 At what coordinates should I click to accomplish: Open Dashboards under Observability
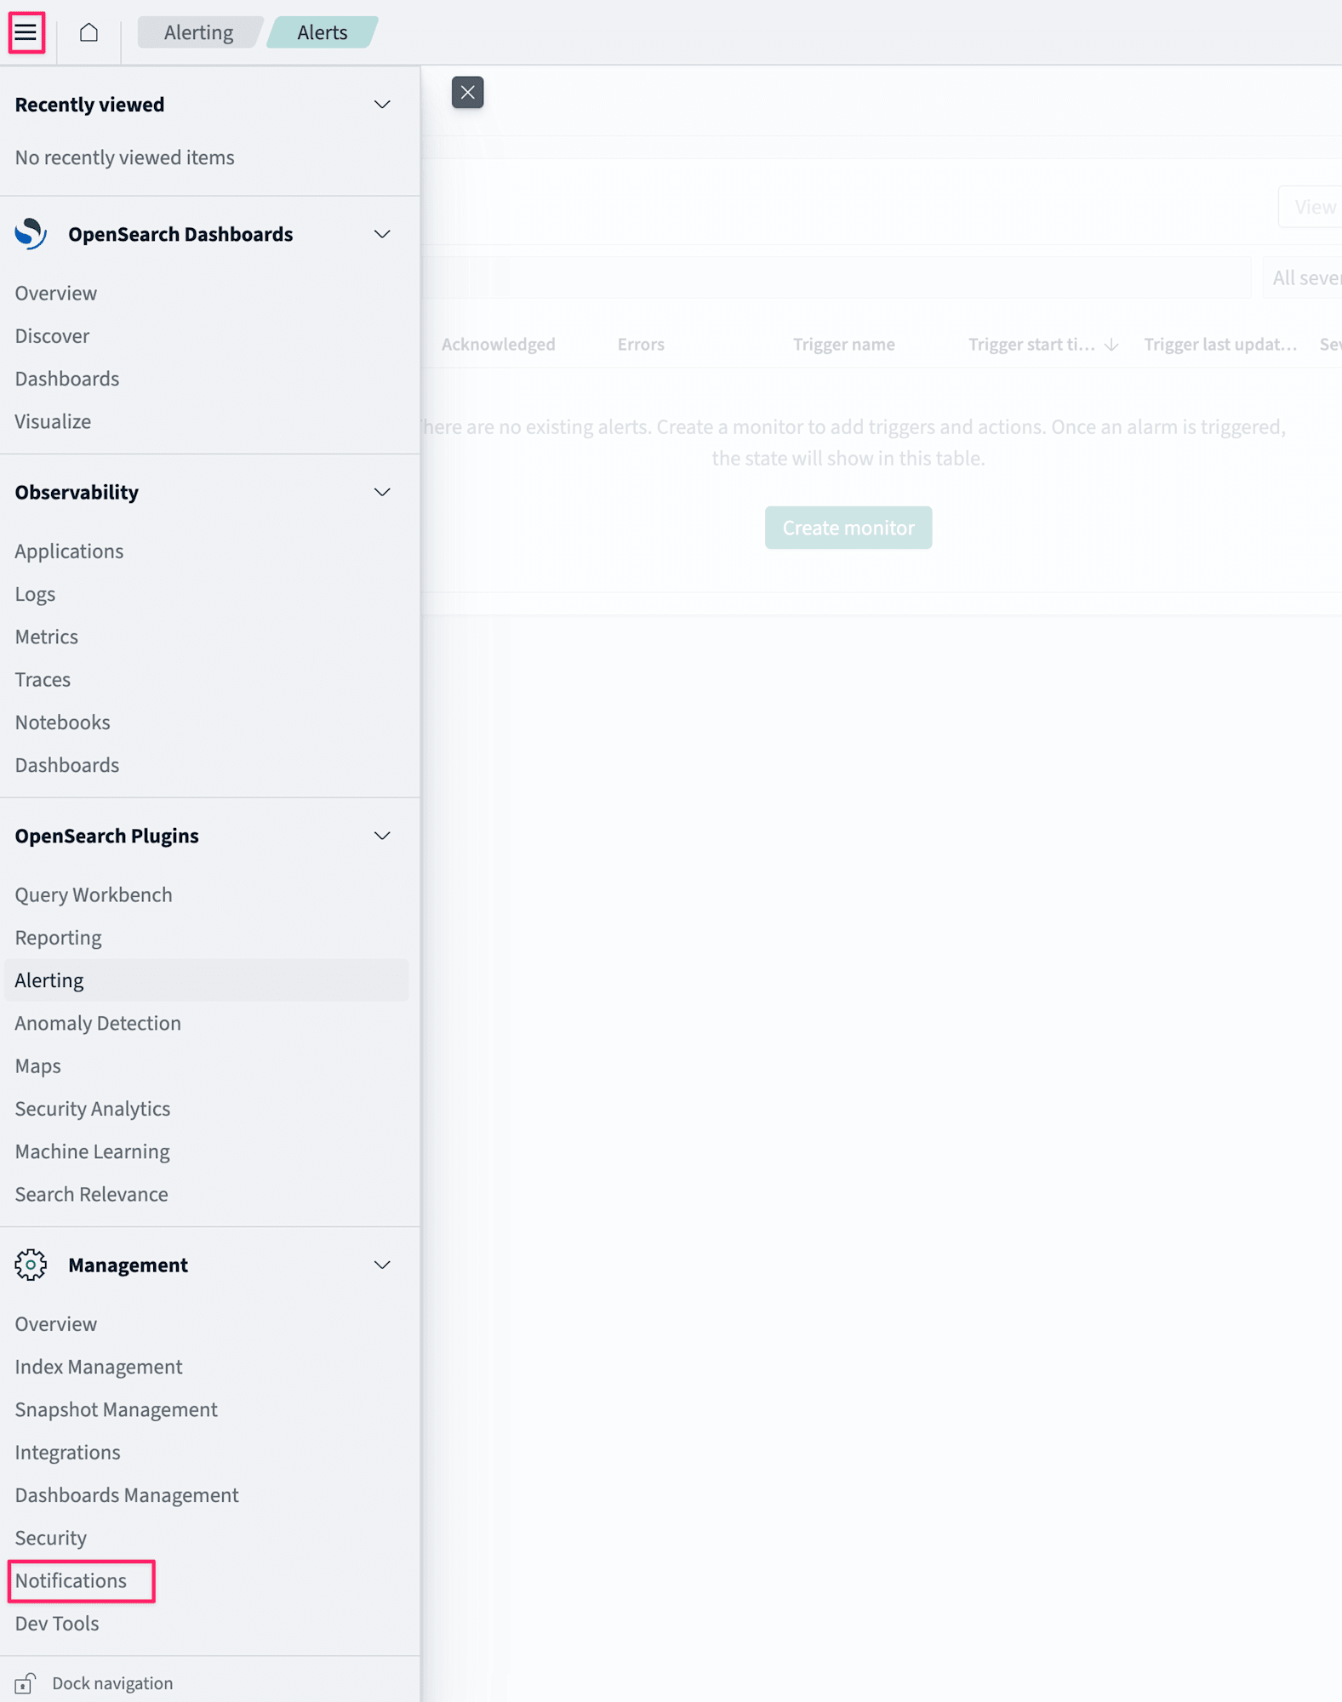coord(67,764)
